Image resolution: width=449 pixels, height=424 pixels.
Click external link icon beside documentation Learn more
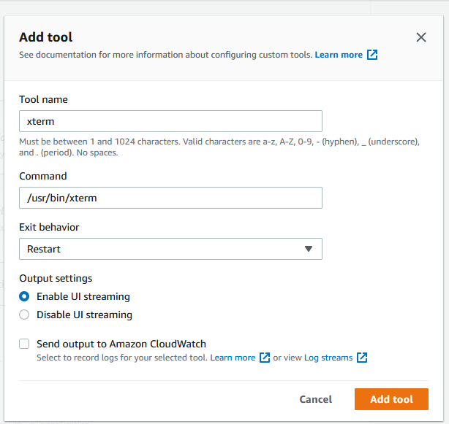[x=372, y=55]
